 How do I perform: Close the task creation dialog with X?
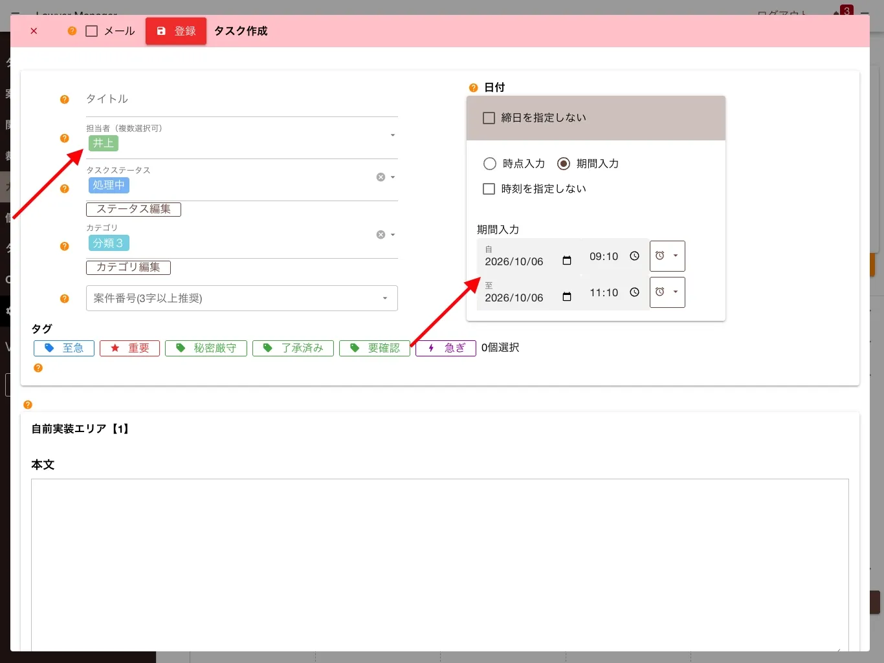pos(34,31)
